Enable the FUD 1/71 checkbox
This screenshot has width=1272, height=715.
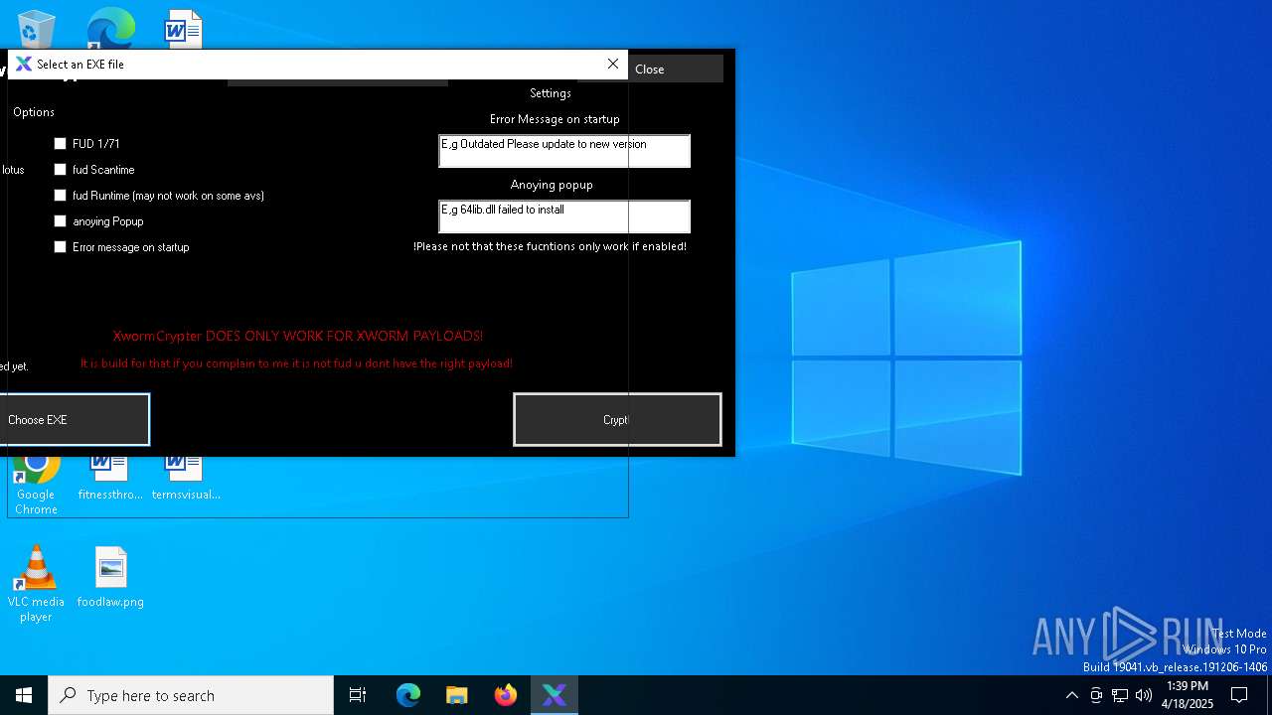pyautogui.click(x=61, y=144)
